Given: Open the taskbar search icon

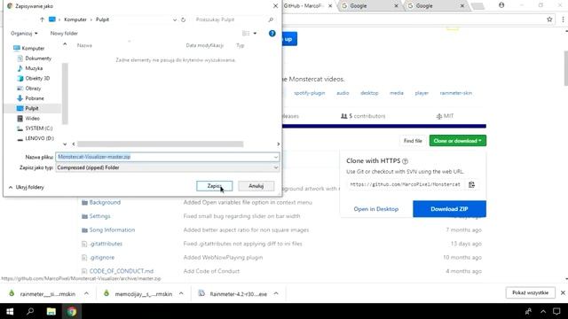Looking at the screenshot, I should [30, 311].
